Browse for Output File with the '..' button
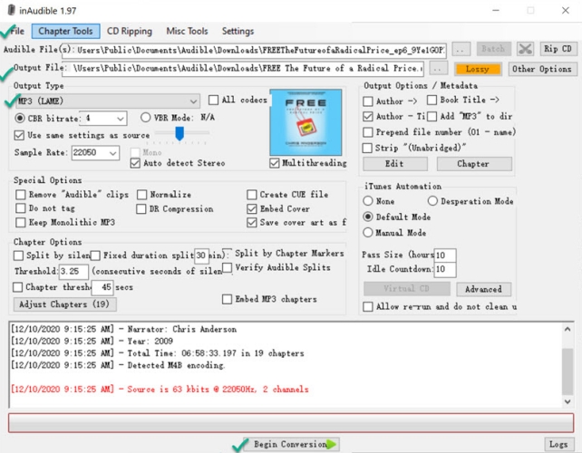This screenshot has height=453, width=582. click(x=439, y=69)
